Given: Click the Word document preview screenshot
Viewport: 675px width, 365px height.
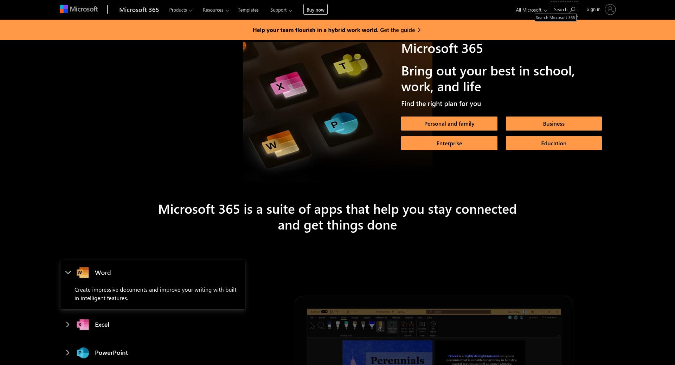Looking at the screenshot, I should pos(434,337).
